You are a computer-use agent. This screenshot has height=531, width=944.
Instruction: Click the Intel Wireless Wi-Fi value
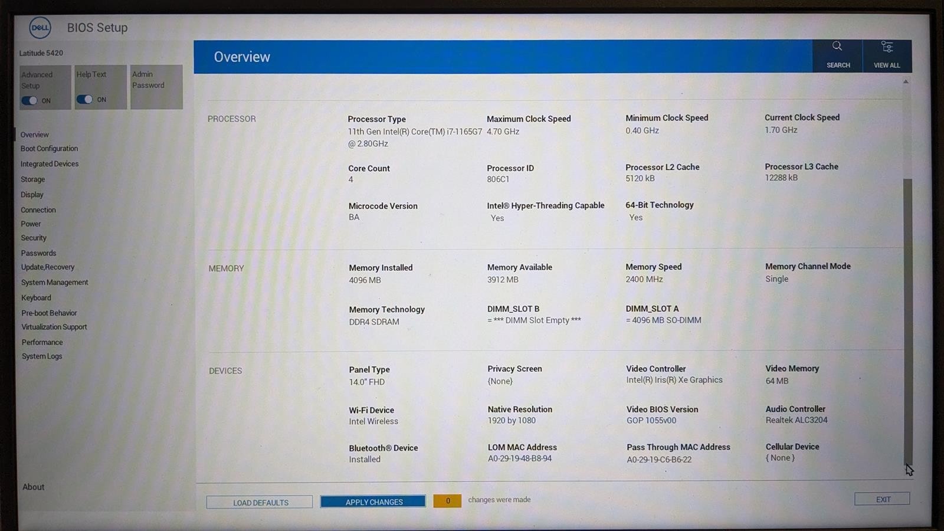point(373,422)
